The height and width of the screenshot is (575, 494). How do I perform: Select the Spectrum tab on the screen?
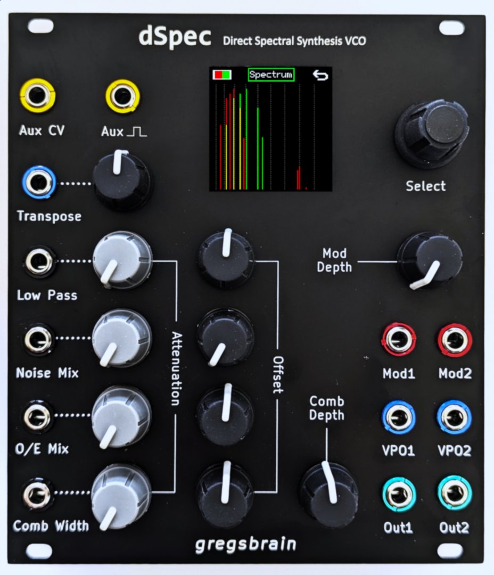point(270,75)
